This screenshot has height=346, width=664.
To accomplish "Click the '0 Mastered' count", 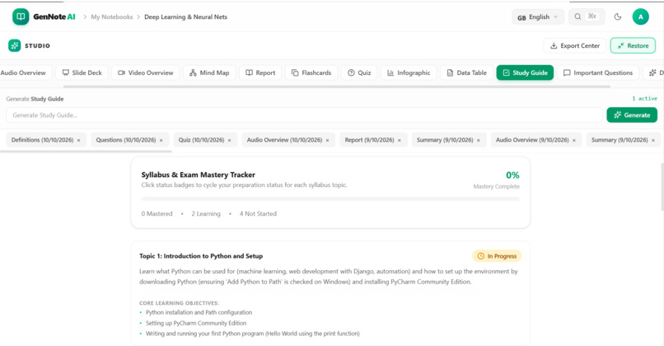I will click(x=157, y=214).
